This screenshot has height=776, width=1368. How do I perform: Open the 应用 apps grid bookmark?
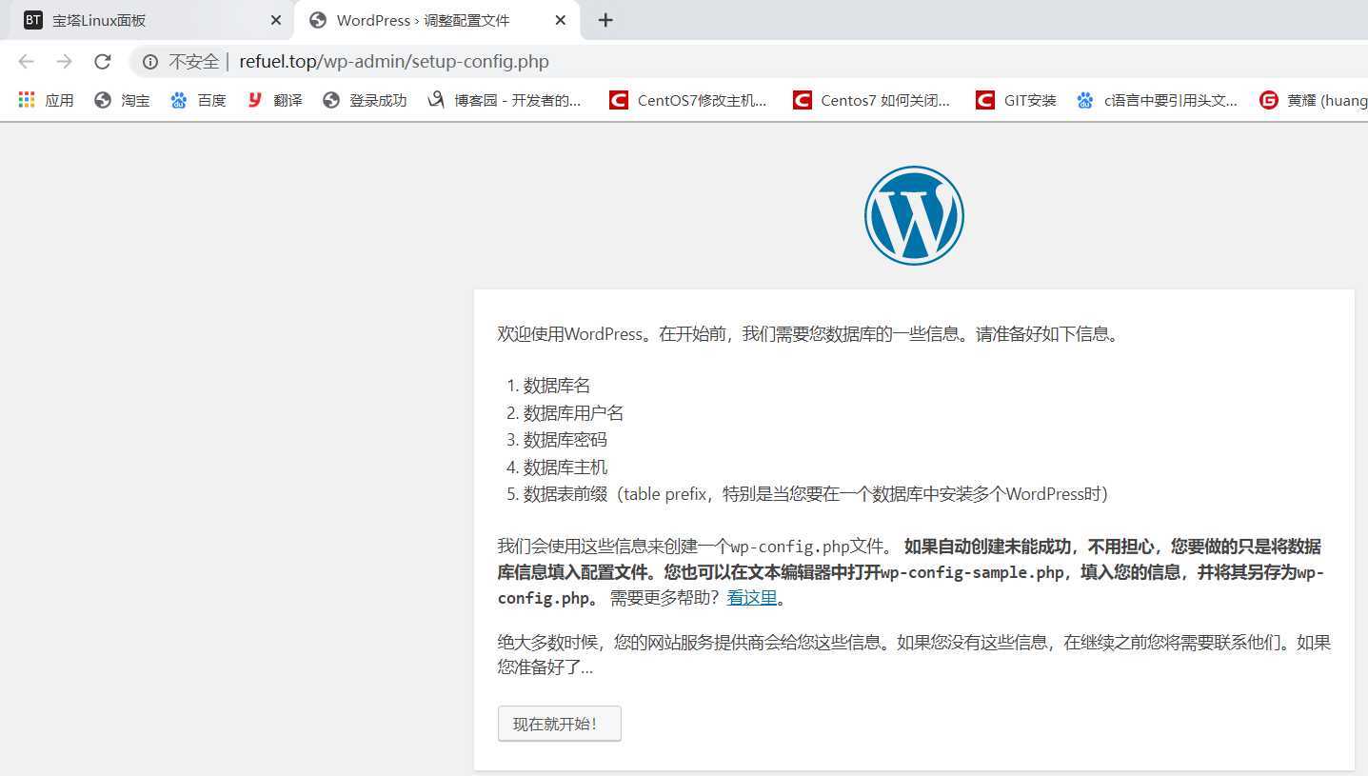pyautogui.click(x=46, y=100)
